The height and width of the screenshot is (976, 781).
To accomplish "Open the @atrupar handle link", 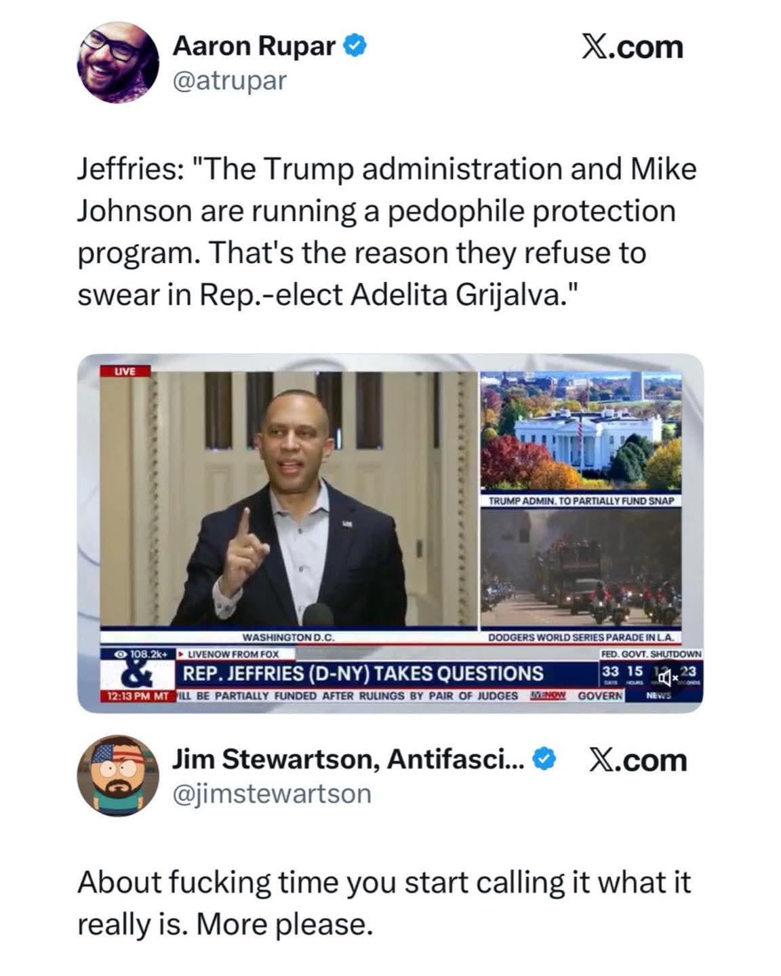I will tap(231, 81).
